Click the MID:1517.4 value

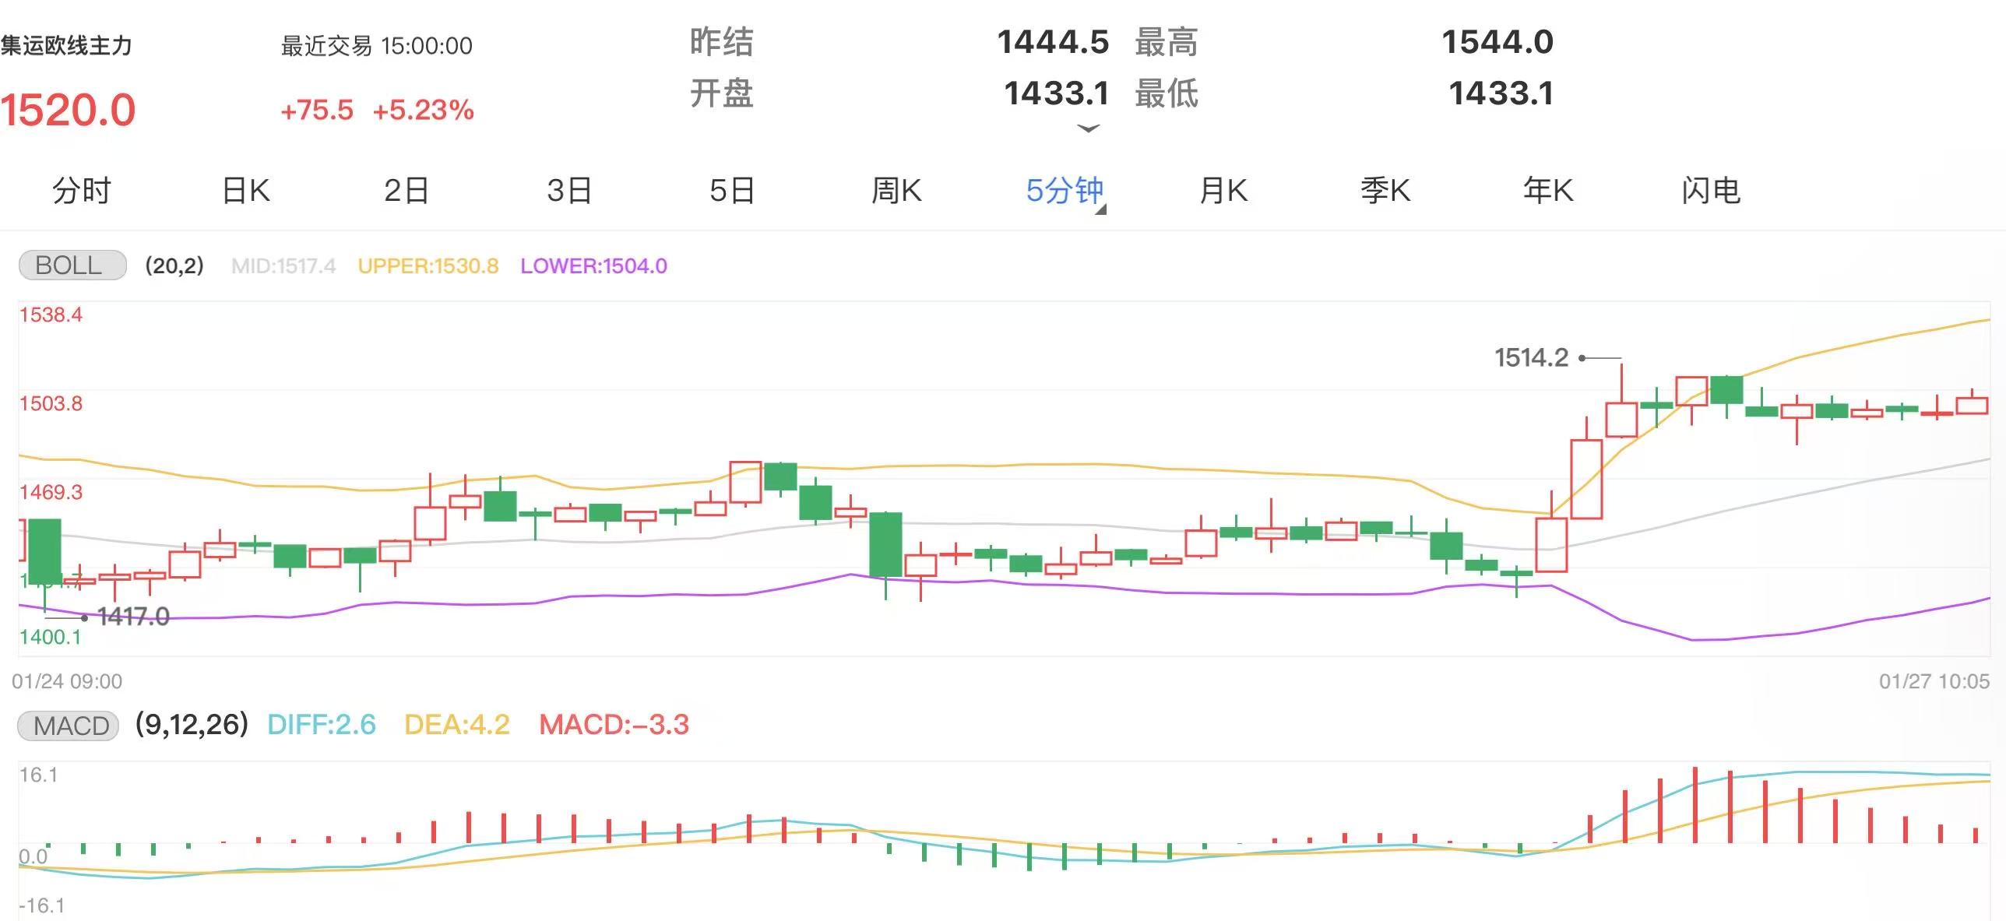coord(283,266)
